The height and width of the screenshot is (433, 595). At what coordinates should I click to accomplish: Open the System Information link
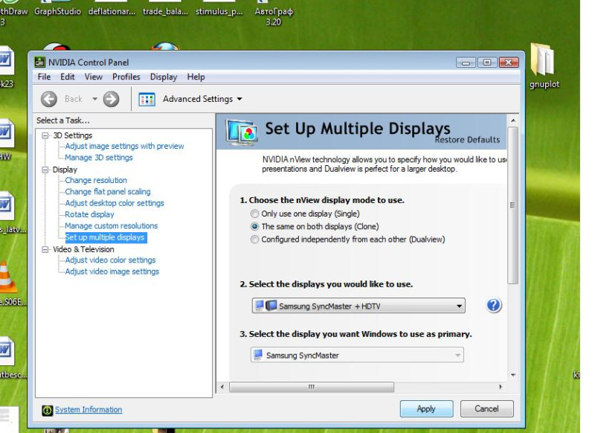click(x=89, y=410)
